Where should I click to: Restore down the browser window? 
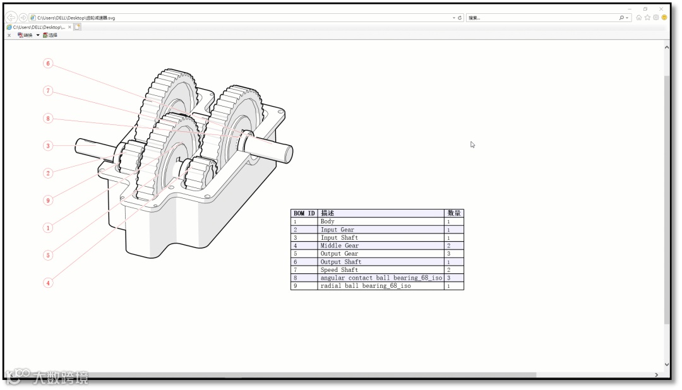pos(645,9)
